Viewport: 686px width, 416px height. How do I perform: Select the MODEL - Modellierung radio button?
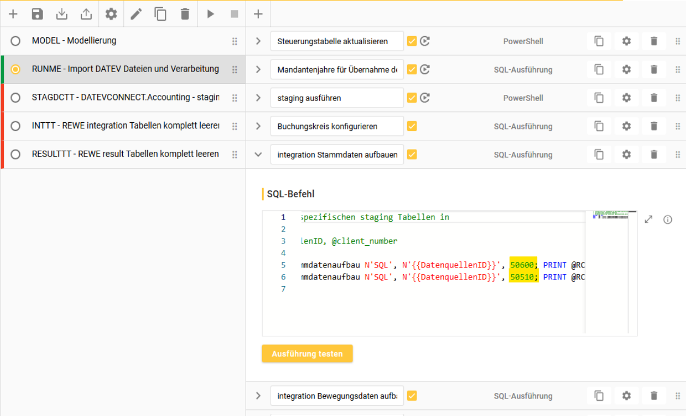point(15,41)
